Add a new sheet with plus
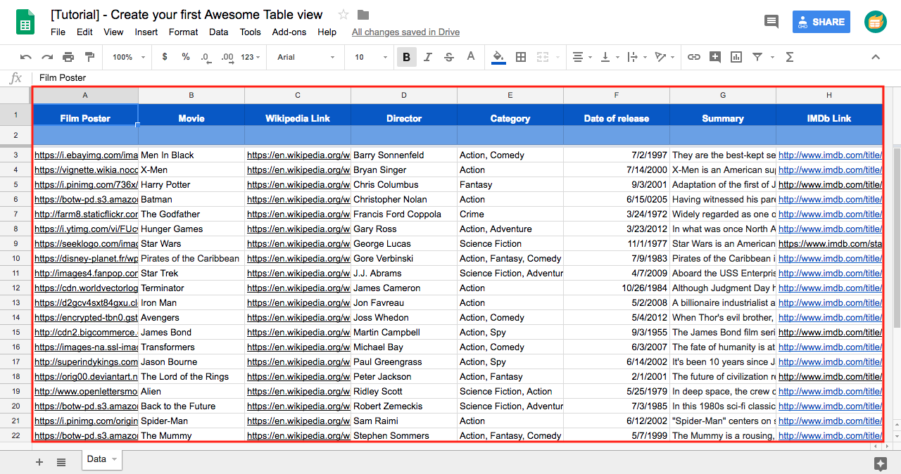 (39, 462)
